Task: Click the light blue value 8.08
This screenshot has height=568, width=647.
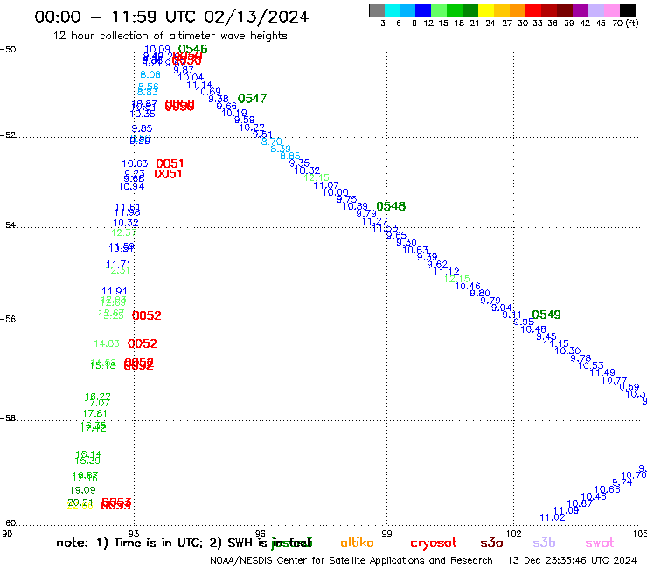Action: coord(150,74)
